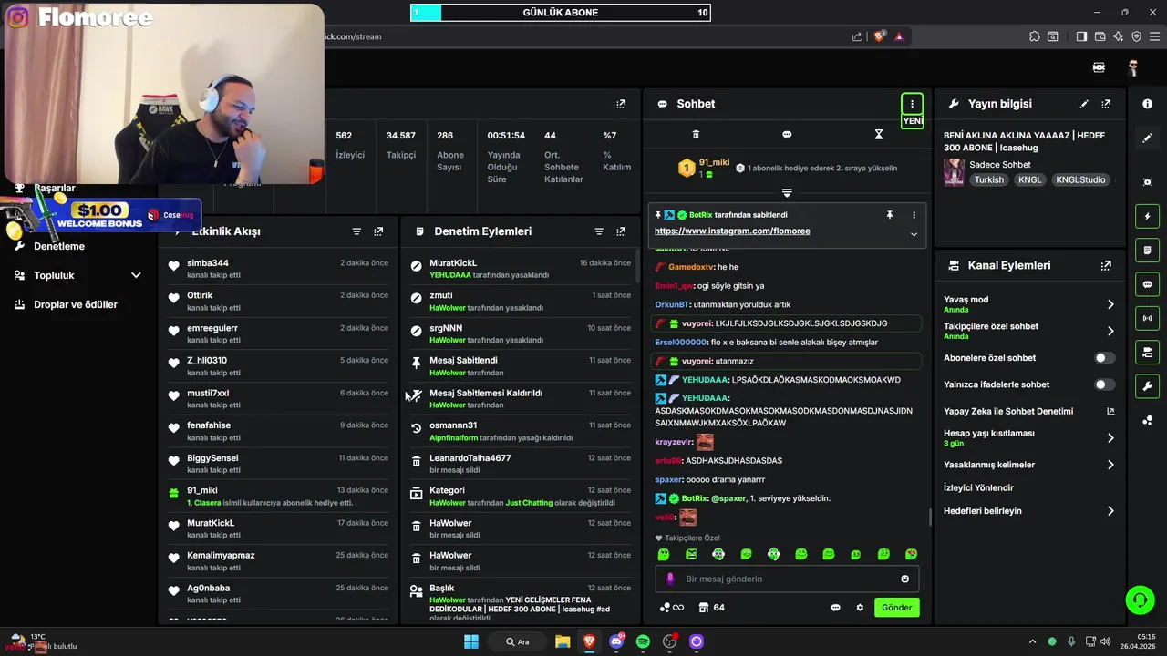This screenshot has width=1167, height=656.
Task: Click the three-dots cluster icon in right sidebar
Action: 1147,420
